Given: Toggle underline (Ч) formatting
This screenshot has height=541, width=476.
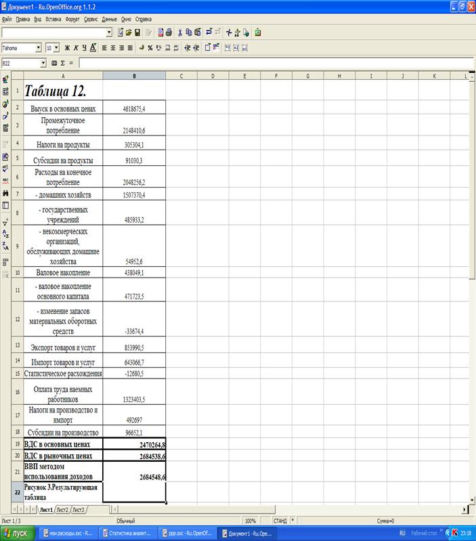Looking at the screenshot, I should (x=85, y=48).
